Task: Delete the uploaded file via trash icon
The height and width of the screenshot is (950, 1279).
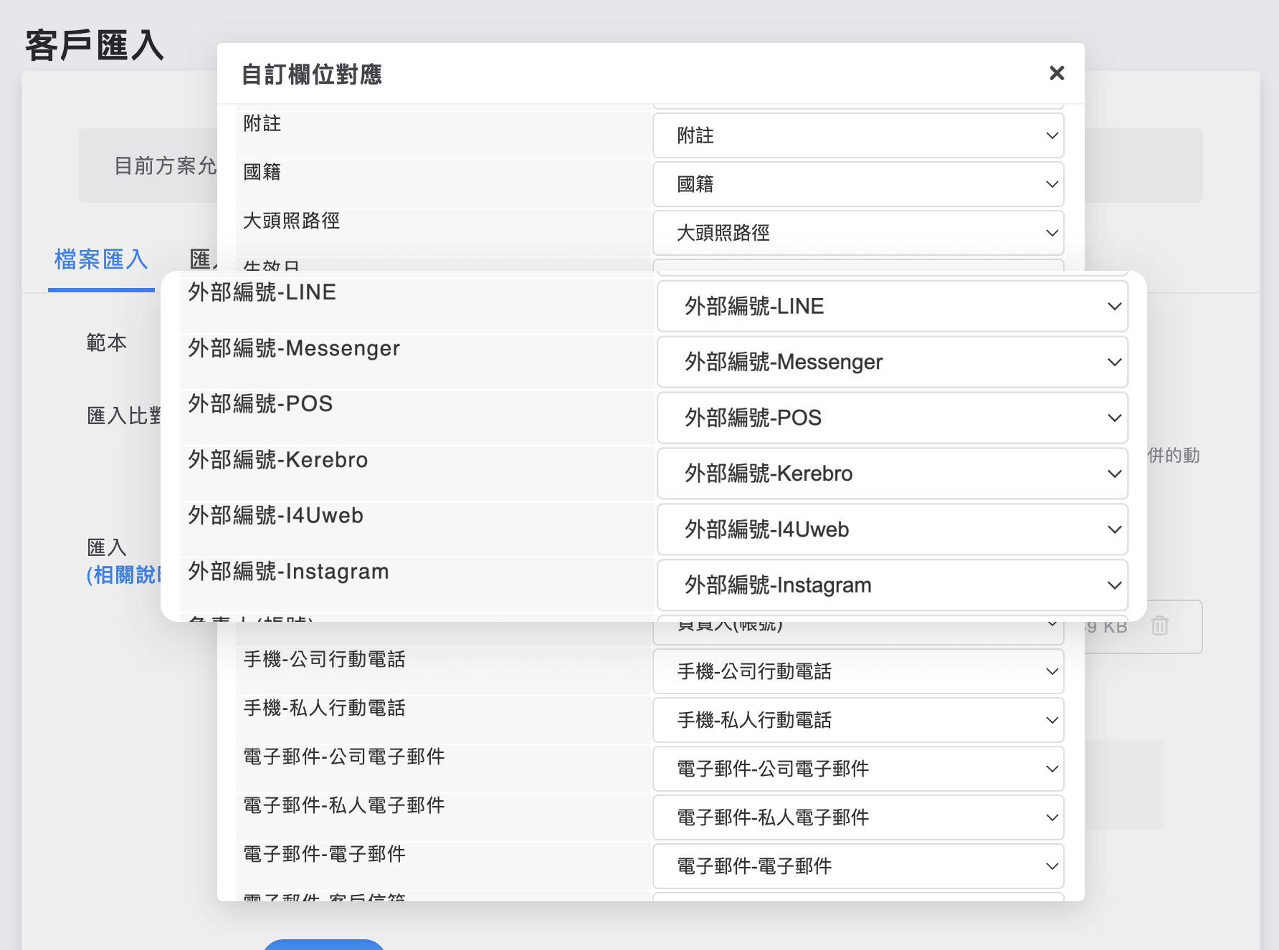Action: [x=1160, y=626]
